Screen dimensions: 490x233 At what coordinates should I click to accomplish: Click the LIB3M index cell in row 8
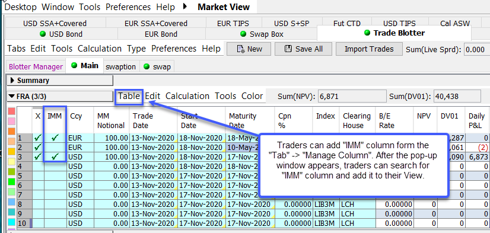326,205
